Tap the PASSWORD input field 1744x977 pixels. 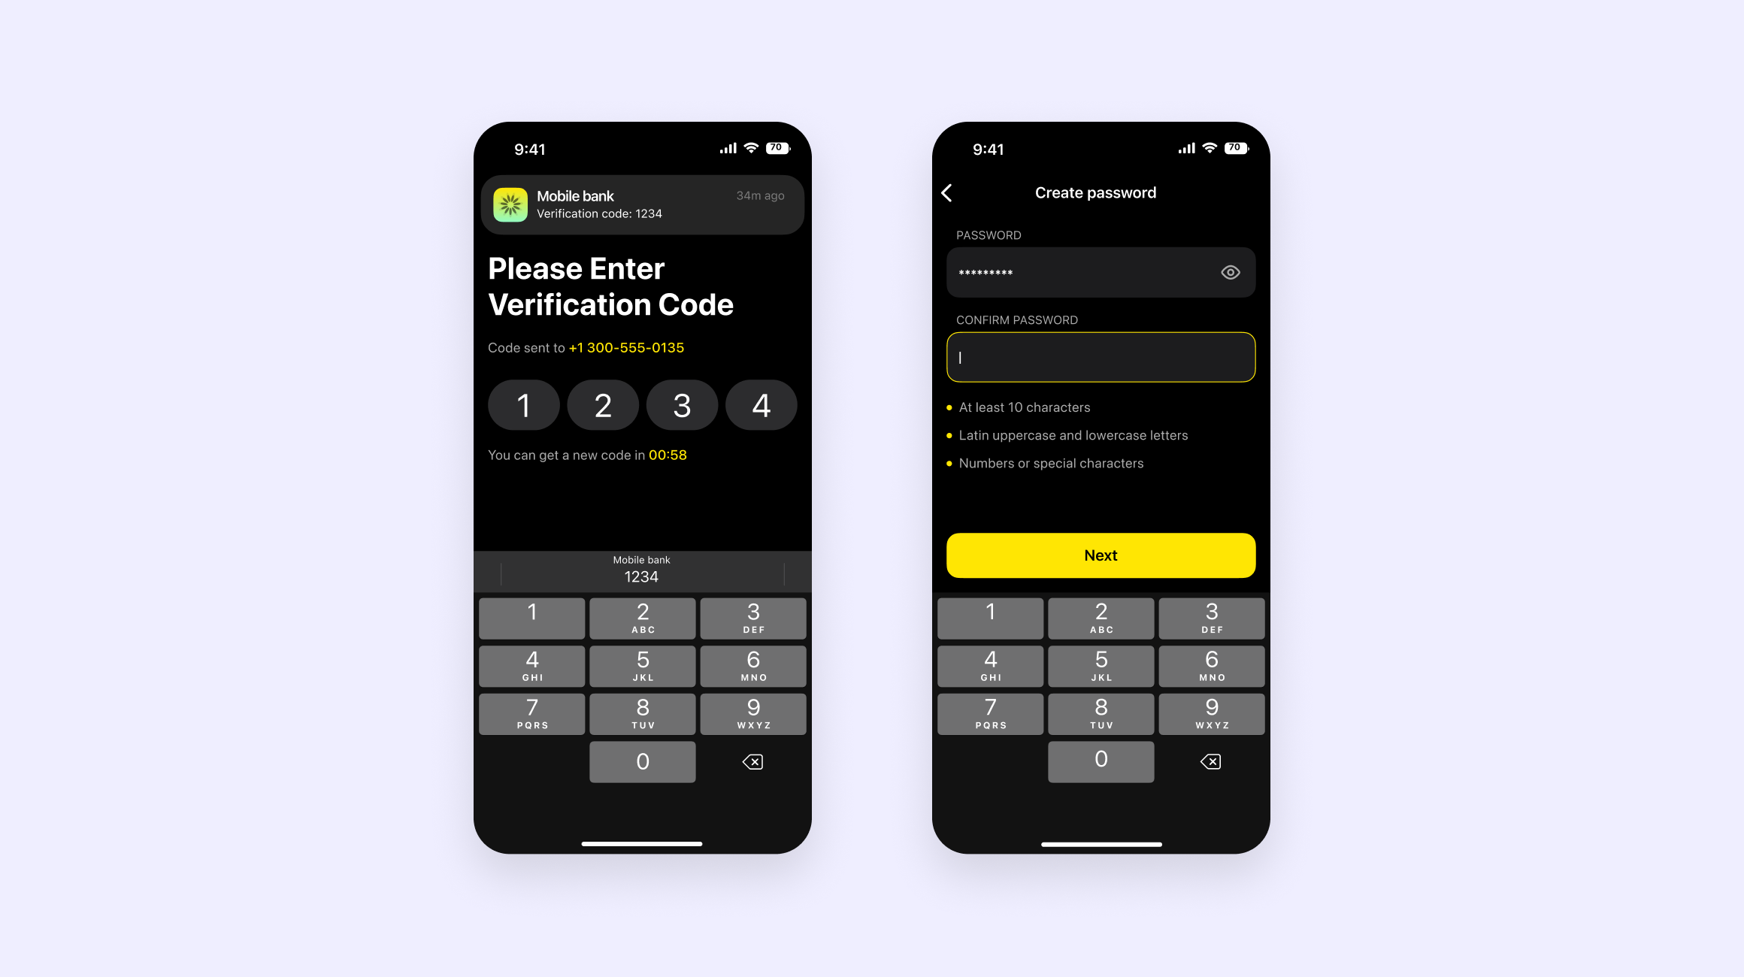pos(1100,272)
